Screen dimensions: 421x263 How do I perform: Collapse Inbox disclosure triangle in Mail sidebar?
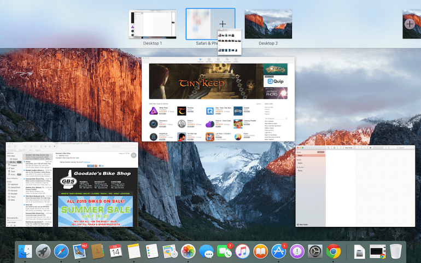click(x=8, y=156)
